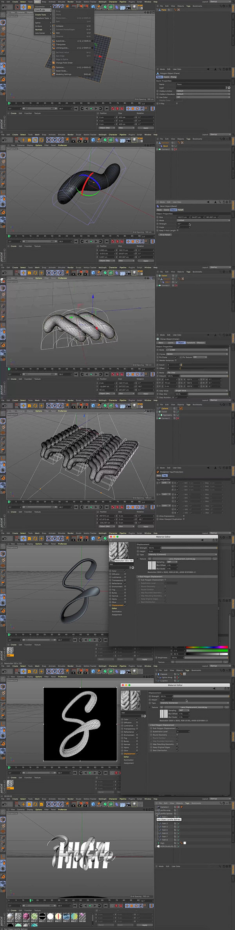Toggle Z-axis lock above the Cloner viewport
235x930 pixels.
60,273
